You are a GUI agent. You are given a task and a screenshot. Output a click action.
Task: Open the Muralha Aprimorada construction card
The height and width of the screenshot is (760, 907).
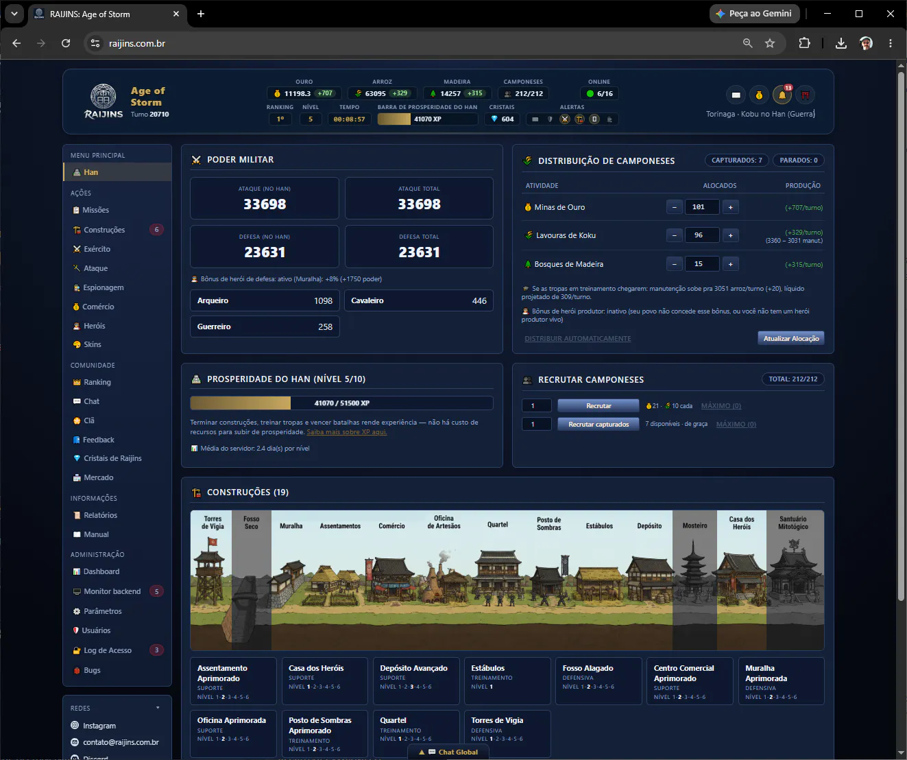(780, 681)
